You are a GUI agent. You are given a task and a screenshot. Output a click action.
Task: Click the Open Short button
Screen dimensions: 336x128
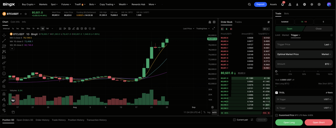click(x=319, y=122)
